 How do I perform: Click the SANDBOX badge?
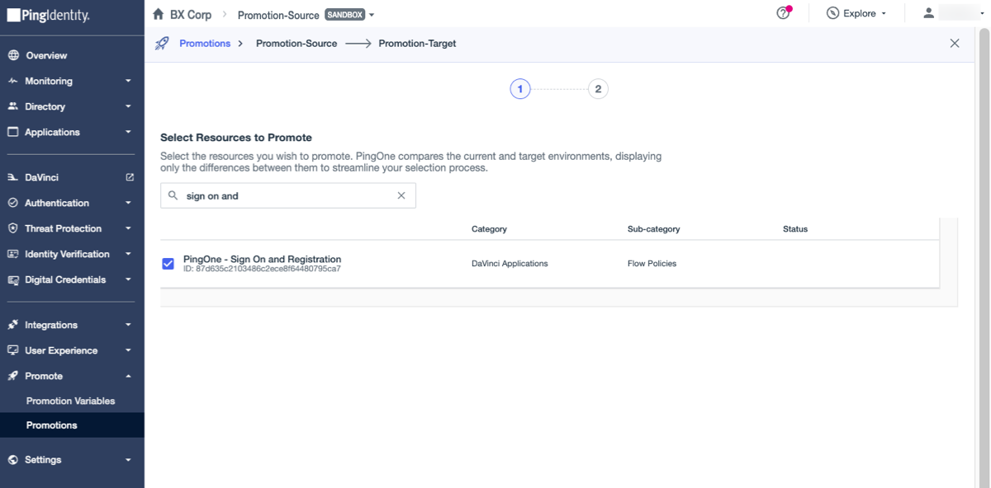click(x=344, y=15)
